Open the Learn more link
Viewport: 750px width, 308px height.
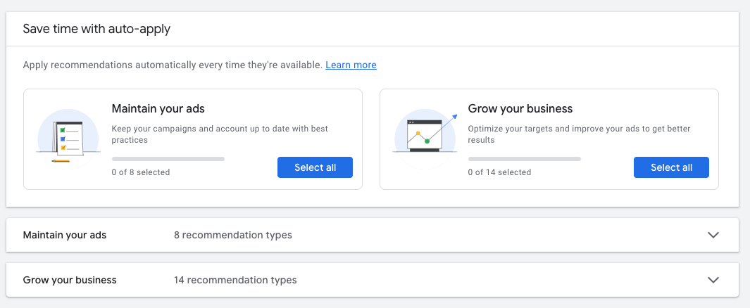click(x=351, y=65)
